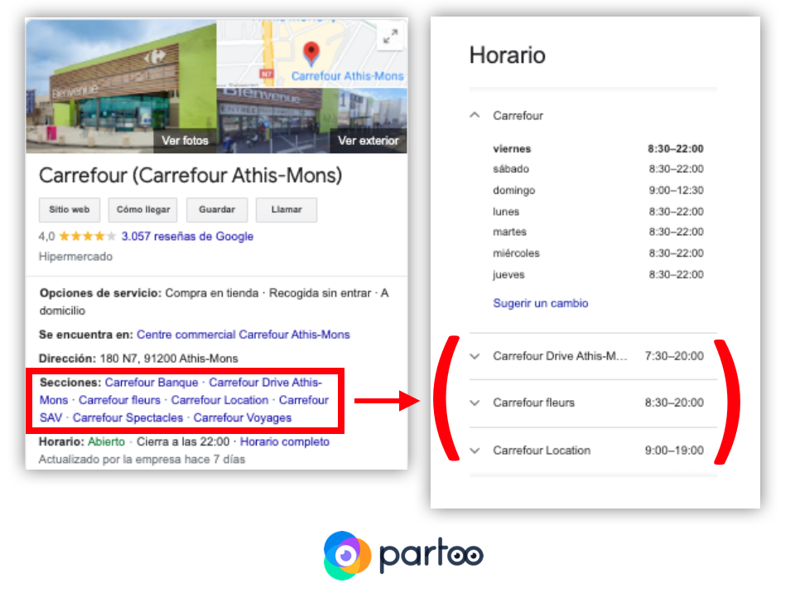Viewport: 795px width, 593px height.
Task: Click the jueves row in the schedule
Action: coord(598,274)
